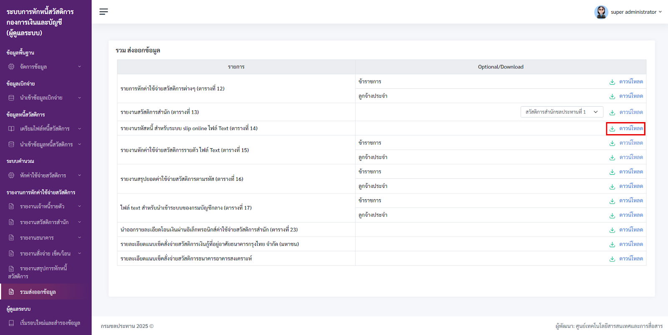
Task: Click ดาวน์โหลด for ธนาคารกรุงไทย cheque details
Action: 631,244
